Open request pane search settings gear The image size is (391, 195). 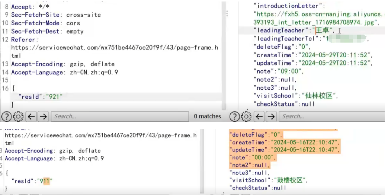[x=18, y=116]
